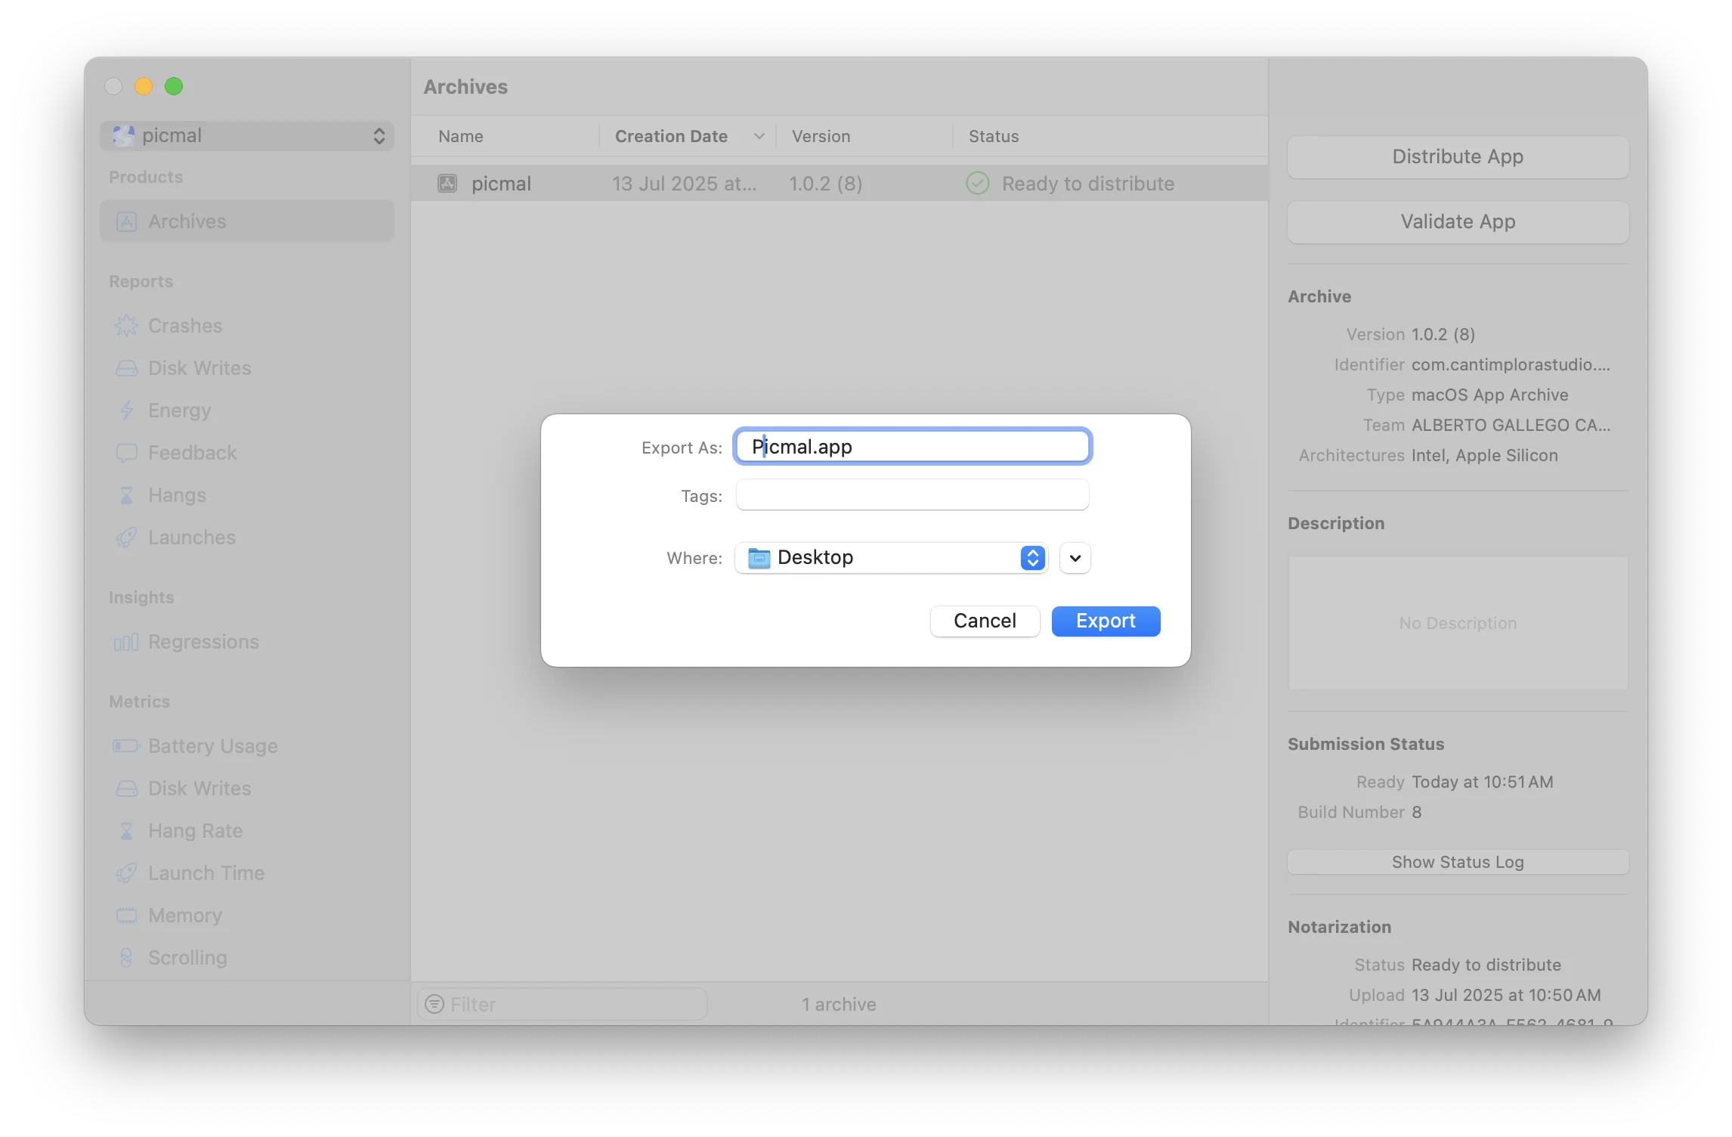This screenshot has width=1732, height=1137.
Task: Expand the save dialog with chevron button
Action: pyautogui.click(x=1075, y=559)
